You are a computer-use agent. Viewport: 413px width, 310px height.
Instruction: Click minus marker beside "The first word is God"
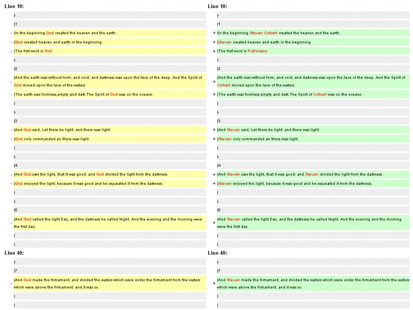[11, 51]
